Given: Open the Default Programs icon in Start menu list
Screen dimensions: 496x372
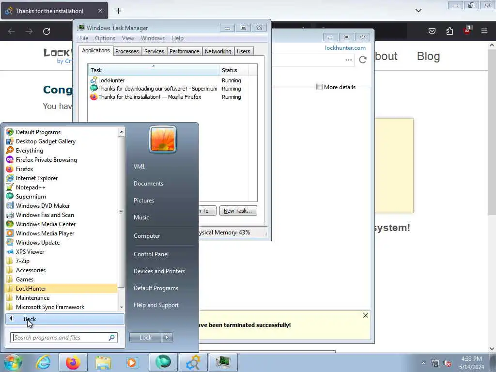Looking at the screenshot, I should [10, 132].
